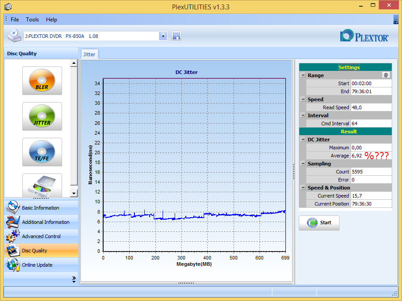
Task: Click the Sampling Error value
Action: coord(371,180)
